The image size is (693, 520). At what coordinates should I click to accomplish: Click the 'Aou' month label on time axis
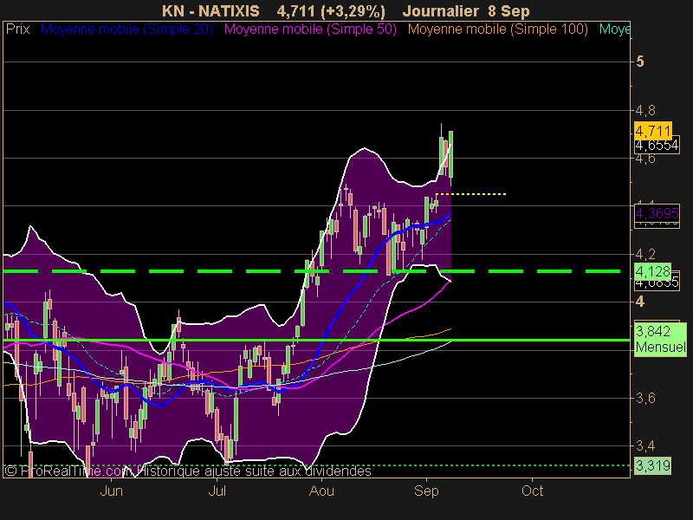321,491
